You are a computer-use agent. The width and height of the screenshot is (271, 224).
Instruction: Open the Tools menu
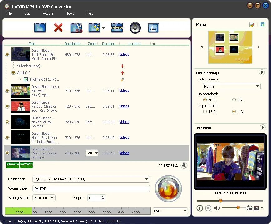(x=70, y=13)
